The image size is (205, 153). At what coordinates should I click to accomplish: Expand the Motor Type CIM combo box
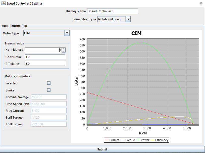point(67,33)
